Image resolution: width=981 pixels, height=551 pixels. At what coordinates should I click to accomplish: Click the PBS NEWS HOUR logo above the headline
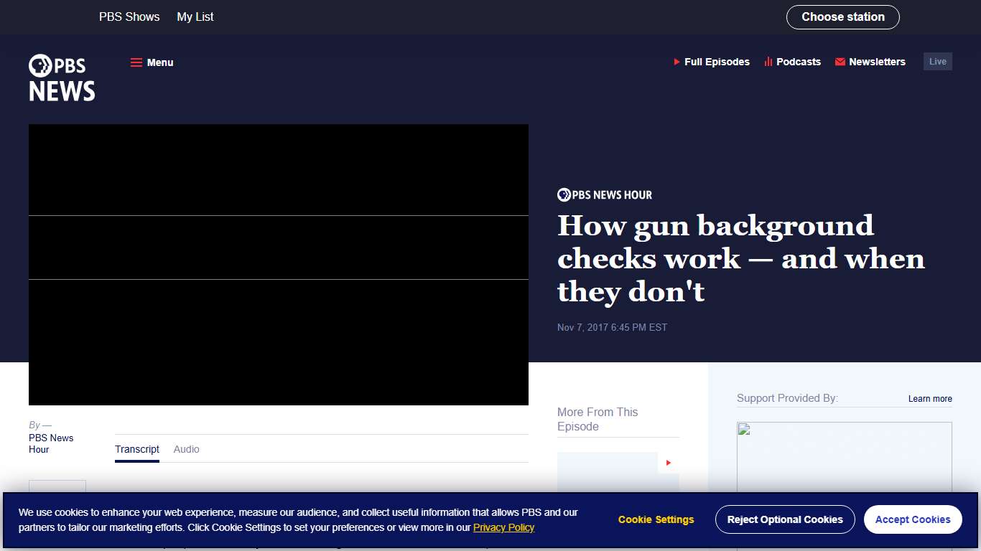604,194
